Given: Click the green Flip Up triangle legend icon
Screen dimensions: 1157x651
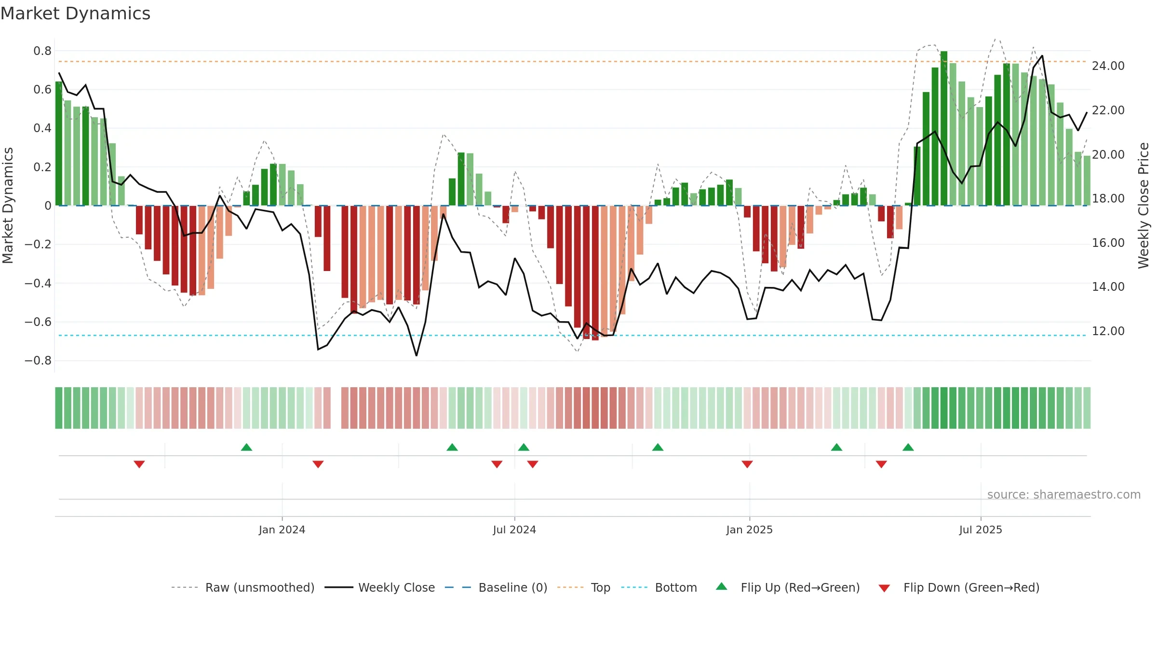Looking at the screenshot, I should point(722,586).
